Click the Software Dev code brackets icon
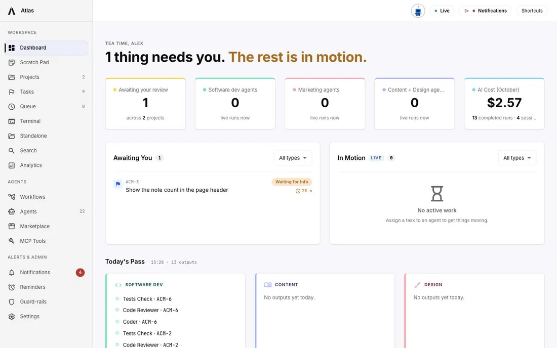 pyautogui.click(x=118, y=285)
